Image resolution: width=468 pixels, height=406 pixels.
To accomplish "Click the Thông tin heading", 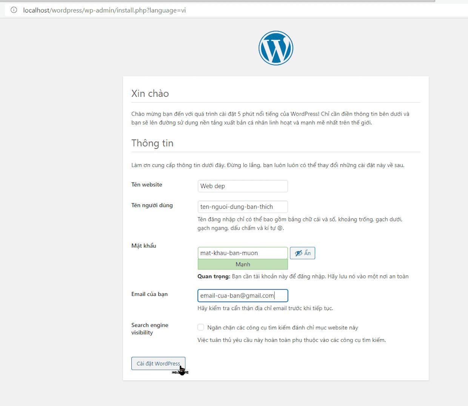I will 152,143.
